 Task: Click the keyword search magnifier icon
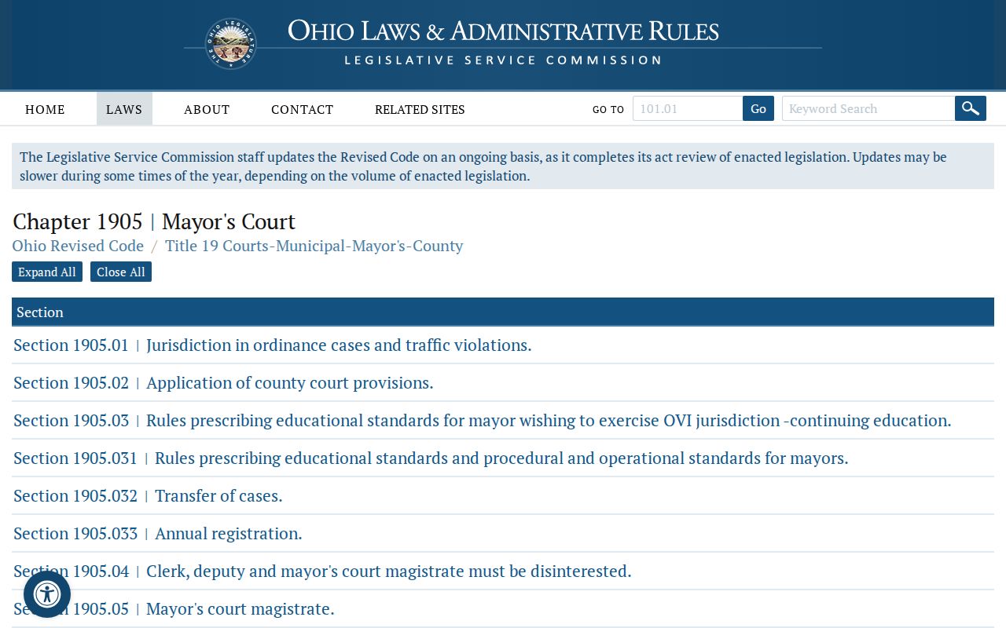pos(971,108)
